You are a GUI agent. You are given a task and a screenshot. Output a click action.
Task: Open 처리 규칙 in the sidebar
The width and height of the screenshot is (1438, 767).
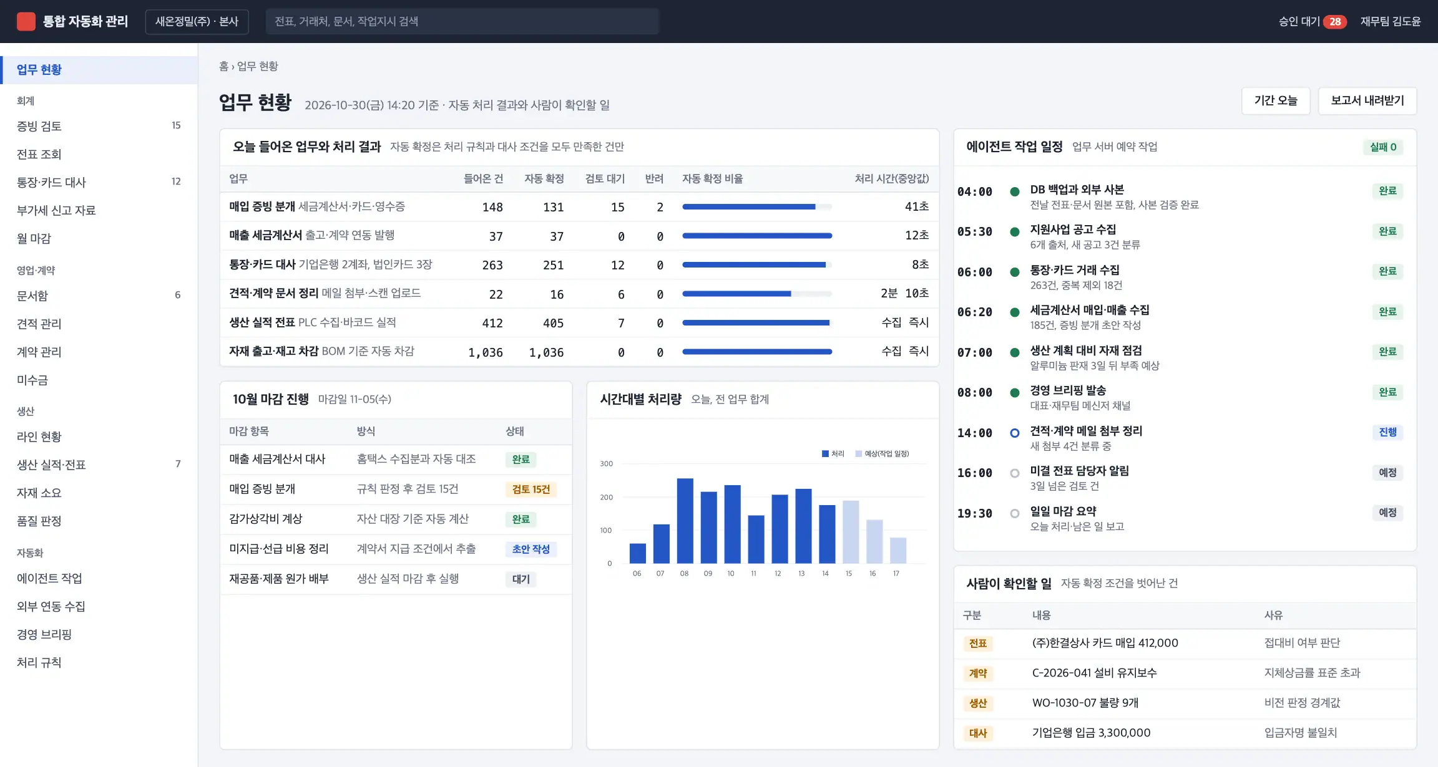point(99,662)
